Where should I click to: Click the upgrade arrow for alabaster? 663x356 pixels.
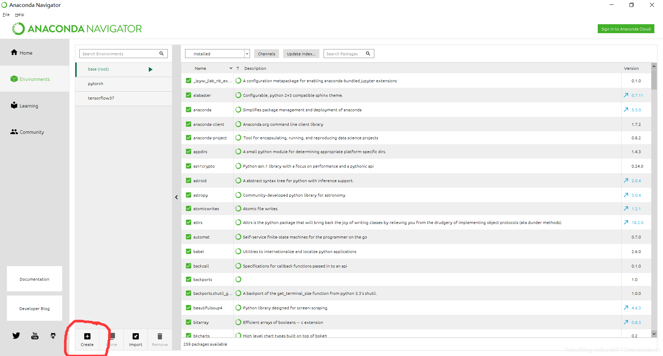pos(626,95)
